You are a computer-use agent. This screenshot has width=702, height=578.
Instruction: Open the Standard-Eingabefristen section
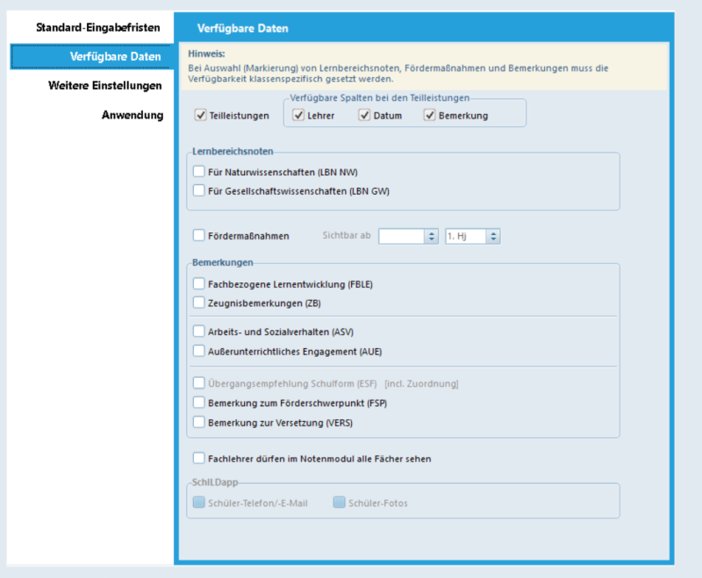tap(97, 28)
